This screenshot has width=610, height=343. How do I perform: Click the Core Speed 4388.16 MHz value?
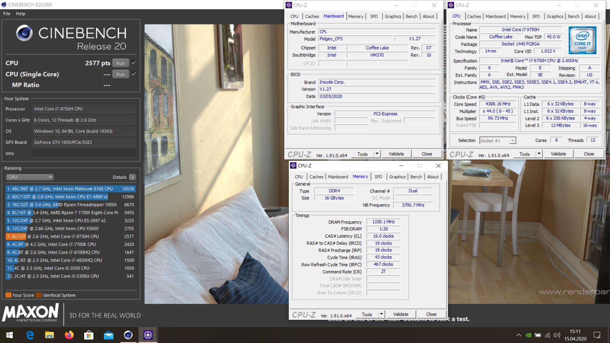(x=498, y=104)
